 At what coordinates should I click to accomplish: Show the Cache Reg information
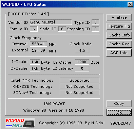tap(119, 44)
